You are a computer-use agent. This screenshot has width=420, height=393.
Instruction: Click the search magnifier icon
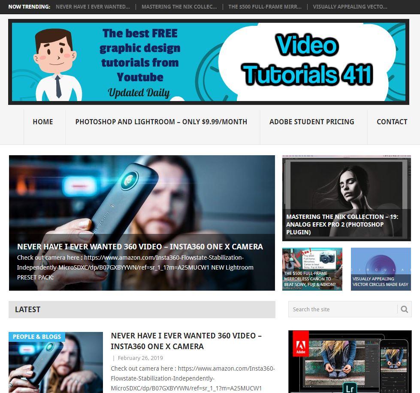(404, 309)
